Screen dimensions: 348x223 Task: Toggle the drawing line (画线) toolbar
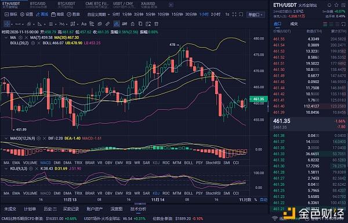(x=42, y=14)
